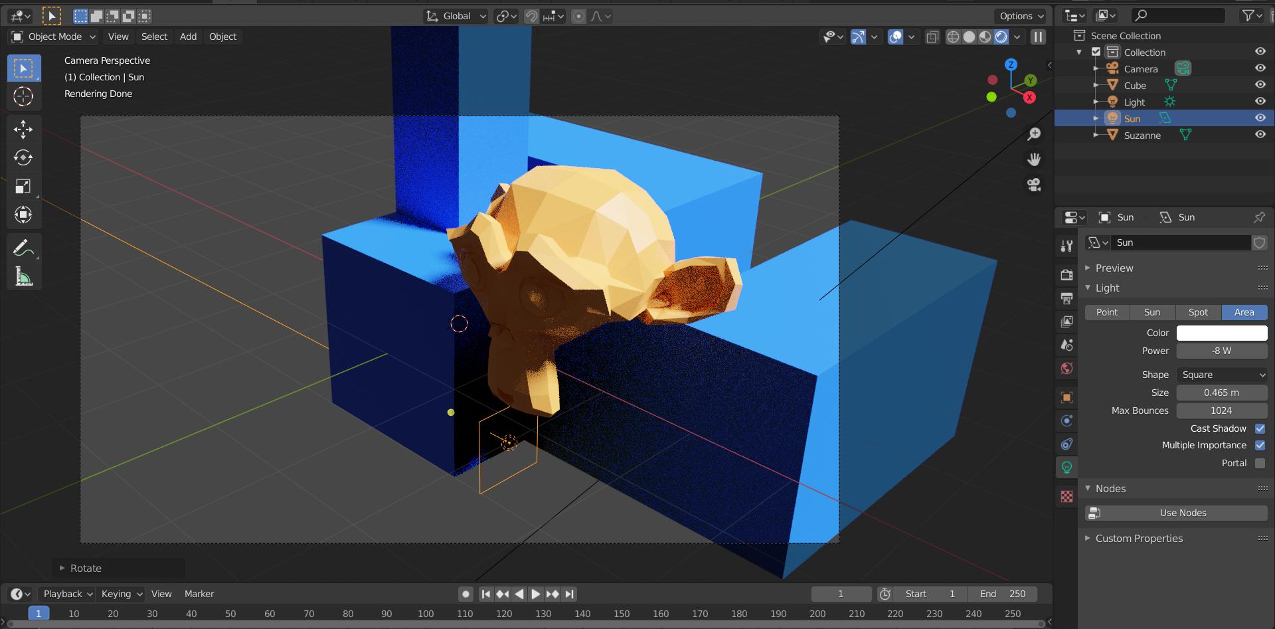The width and height of the screenshot is (1275, 629).
Task: Switch light type to Sun
Action: pyautogui.click(x=1152, y=312)
